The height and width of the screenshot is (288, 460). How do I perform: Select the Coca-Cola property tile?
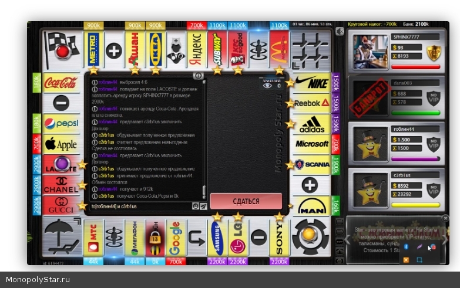pos(61,83)
